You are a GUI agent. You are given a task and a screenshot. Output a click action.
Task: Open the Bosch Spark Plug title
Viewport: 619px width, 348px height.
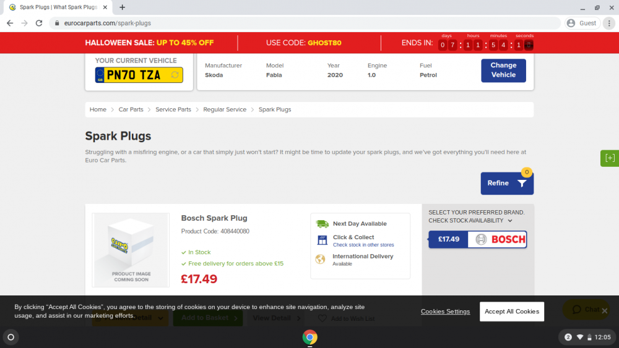pyautogui.click(x=214, y=218)
